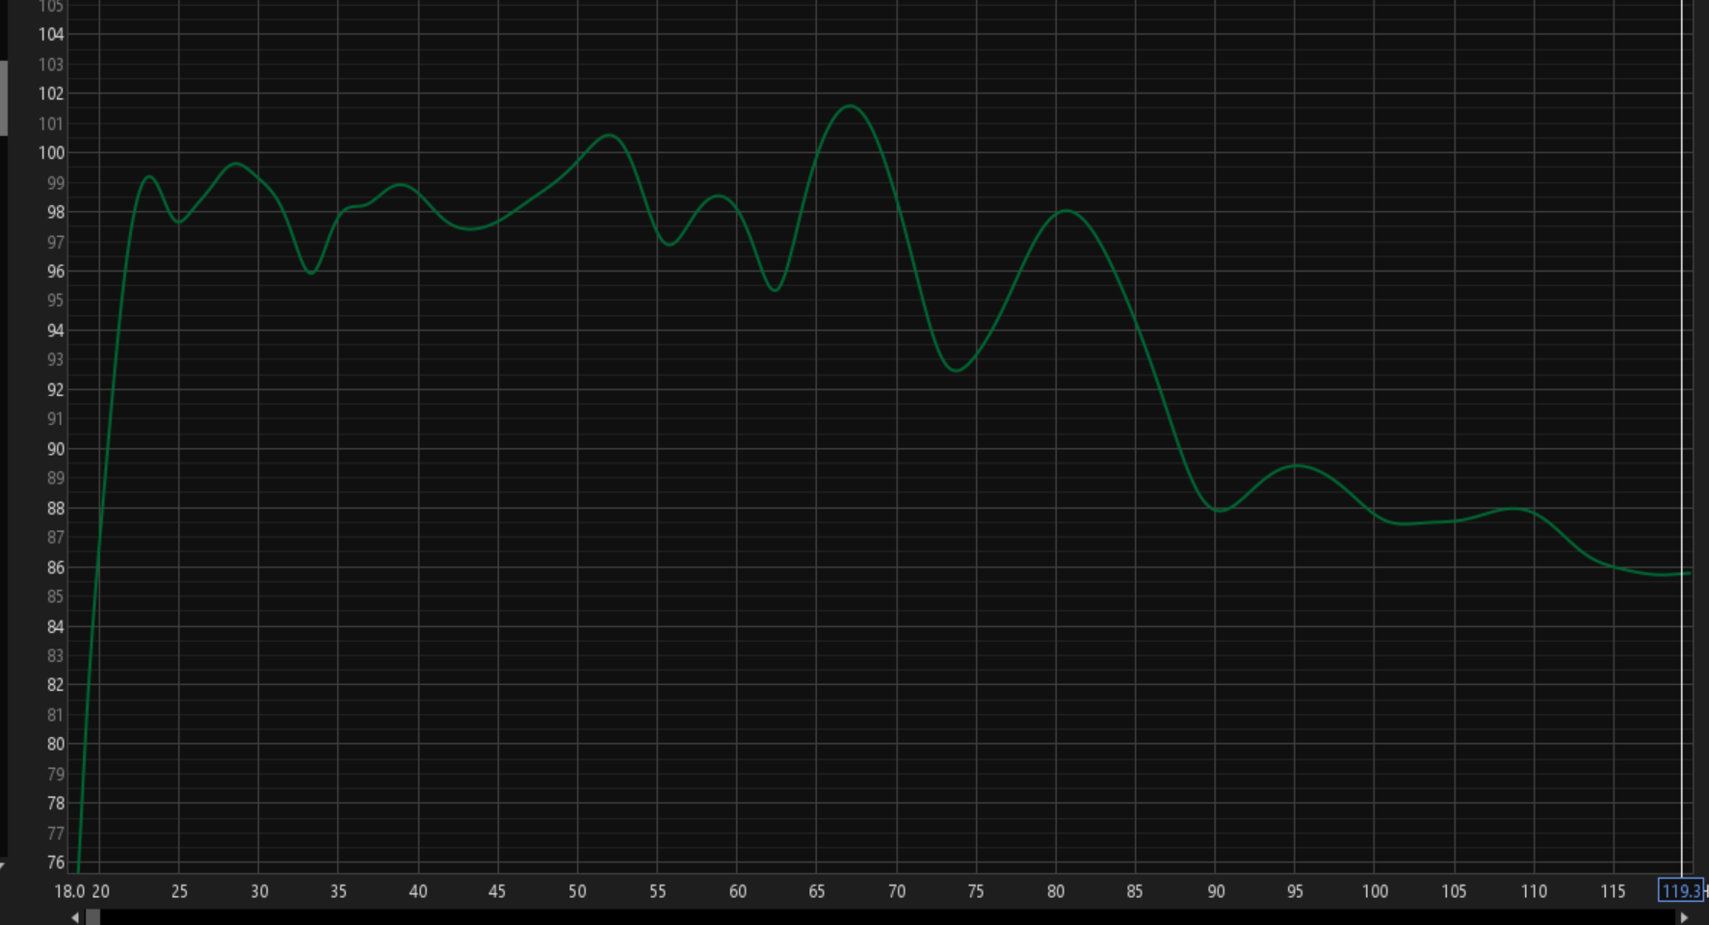Click the curve's highest peak near 67 Hz
This screenshot has width=1709, height=925.
coord(851,106)
